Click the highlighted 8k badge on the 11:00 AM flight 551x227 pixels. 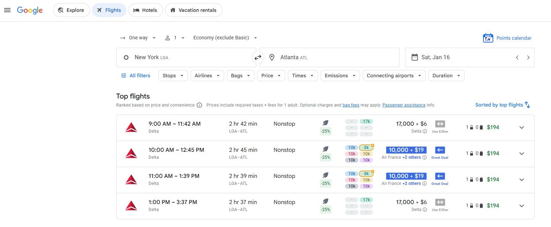click(366, 174)
